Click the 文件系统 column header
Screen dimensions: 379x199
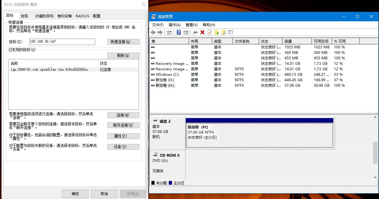[x=246, y=41]
